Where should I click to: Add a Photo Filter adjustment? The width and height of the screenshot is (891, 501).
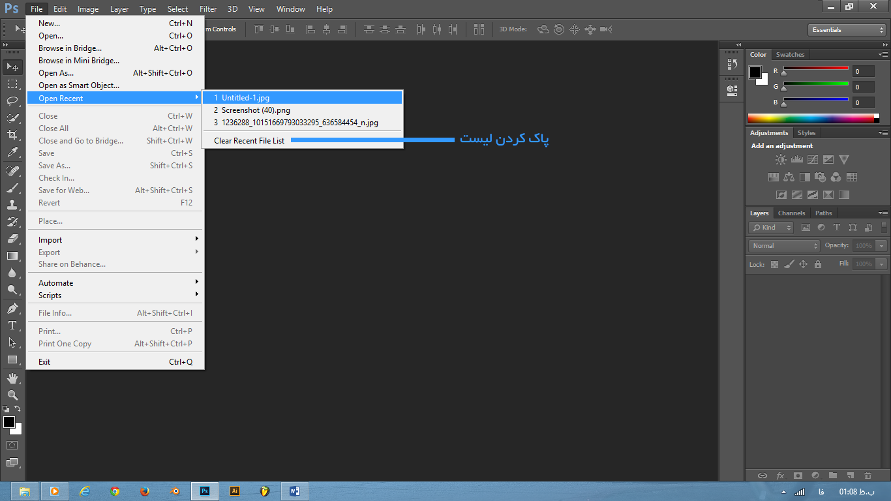(820, 177)
